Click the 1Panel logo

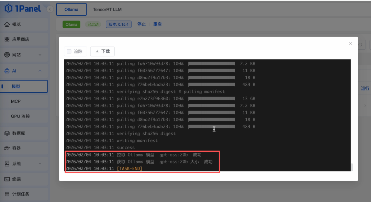click(x=22, y=9)
